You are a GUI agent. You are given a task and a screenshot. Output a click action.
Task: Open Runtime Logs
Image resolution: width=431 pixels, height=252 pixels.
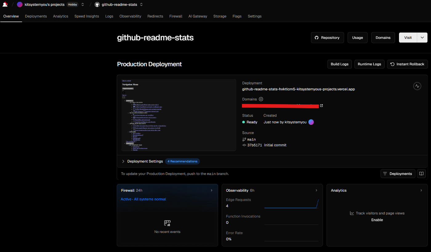coord(369,64)
